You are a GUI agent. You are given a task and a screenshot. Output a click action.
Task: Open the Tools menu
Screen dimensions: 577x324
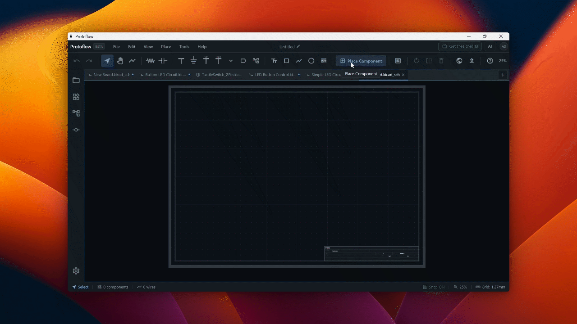click(184, 47)
